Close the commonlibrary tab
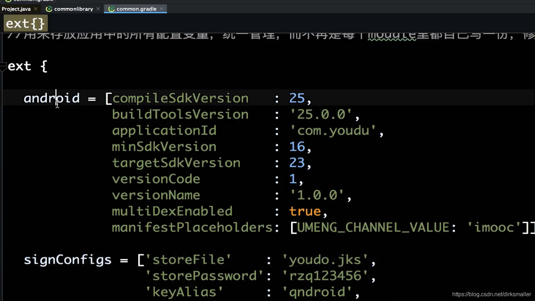 click(98, 9)
